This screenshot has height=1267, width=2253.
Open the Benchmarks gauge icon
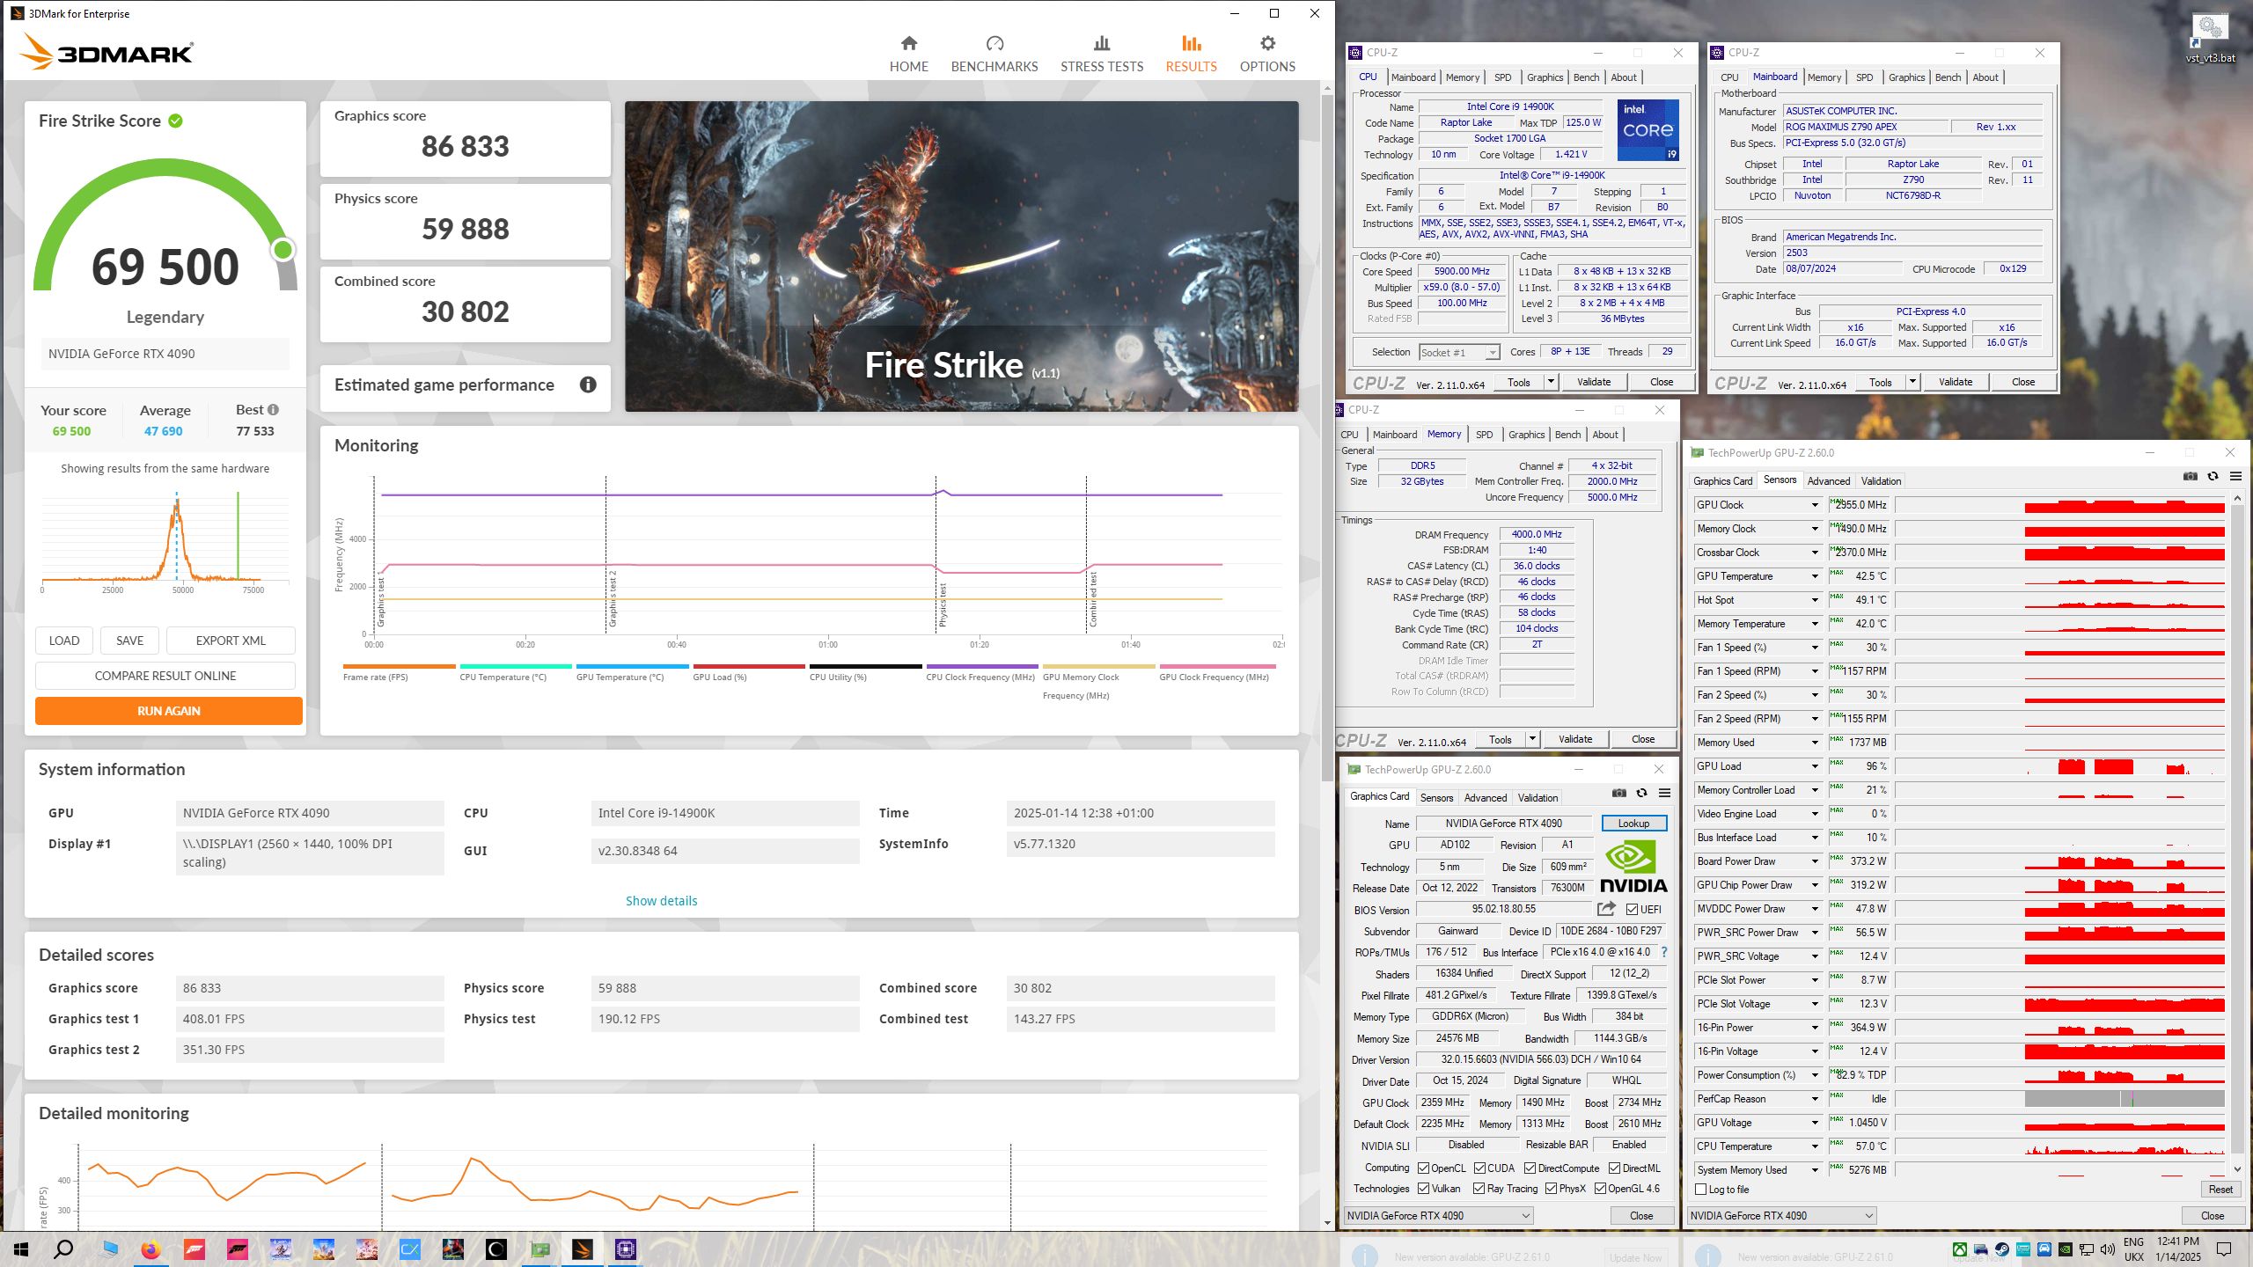[x=994, y=43]
